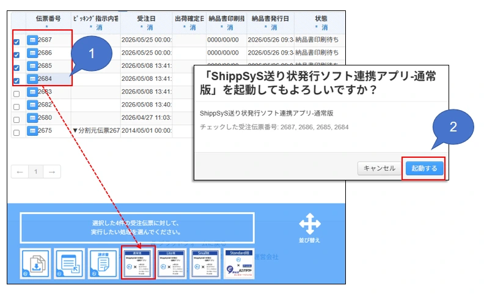
Task: Launch the Standard版 e飛伝 app icon
Action: point(239,264)
